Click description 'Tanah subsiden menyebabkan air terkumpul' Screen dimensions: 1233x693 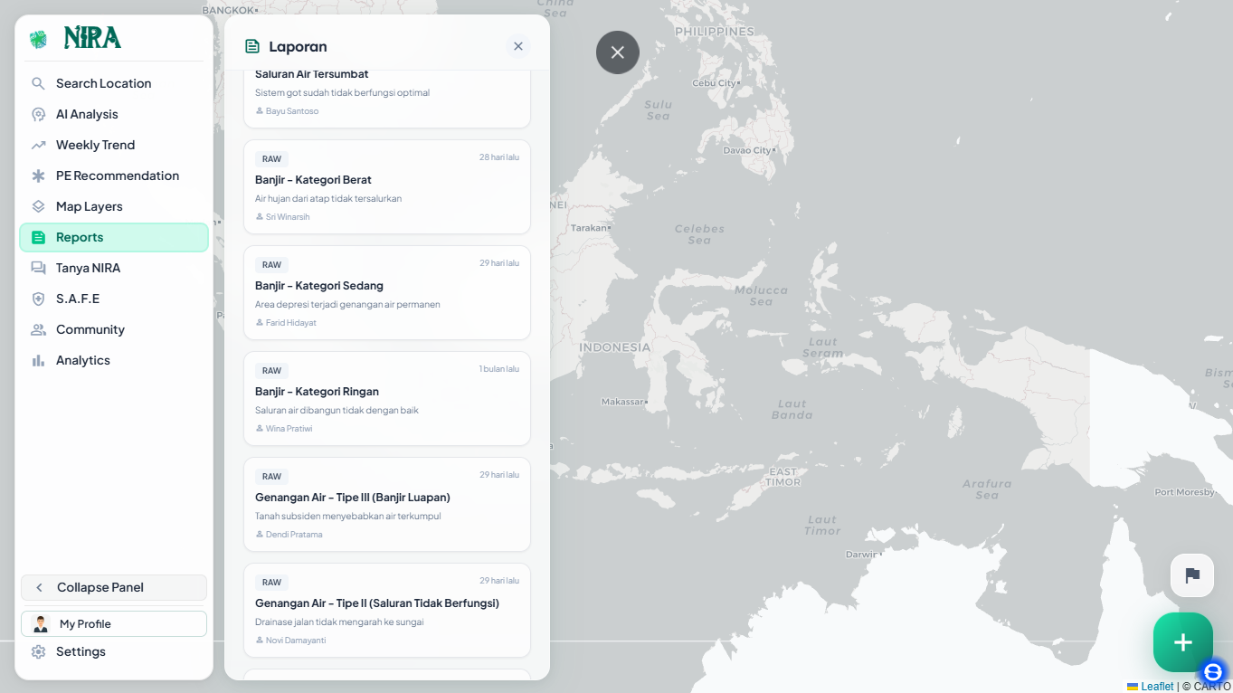(348, 517)
